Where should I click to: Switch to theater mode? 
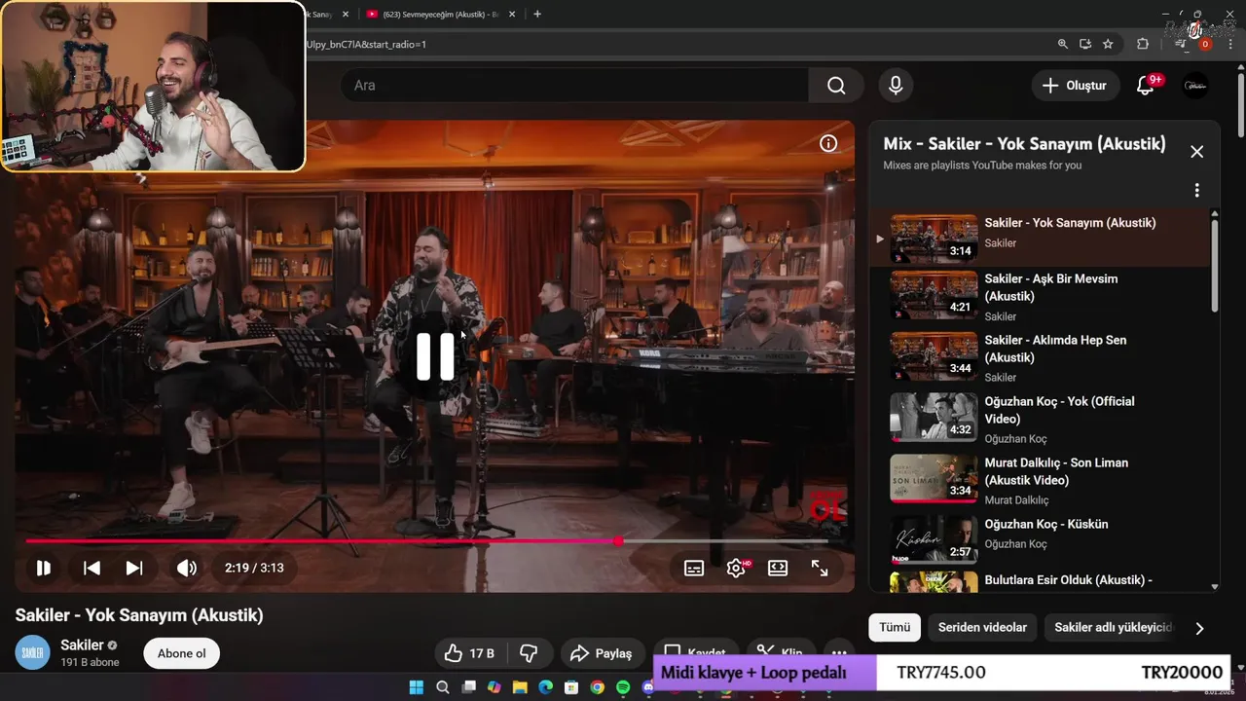coord(778,568)
